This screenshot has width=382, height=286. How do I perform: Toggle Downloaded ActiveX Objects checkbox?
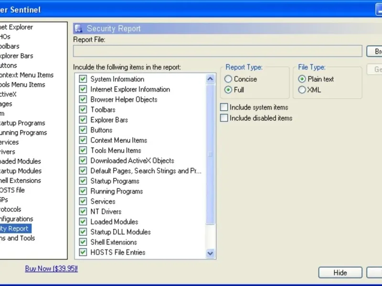pos(83,161)
